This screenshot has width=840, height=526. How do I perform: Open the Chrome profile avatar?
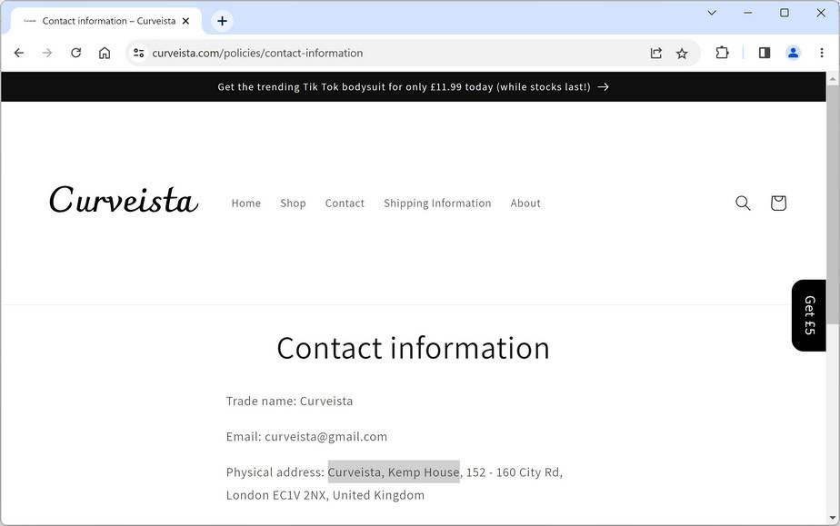(x=793, y=53)
